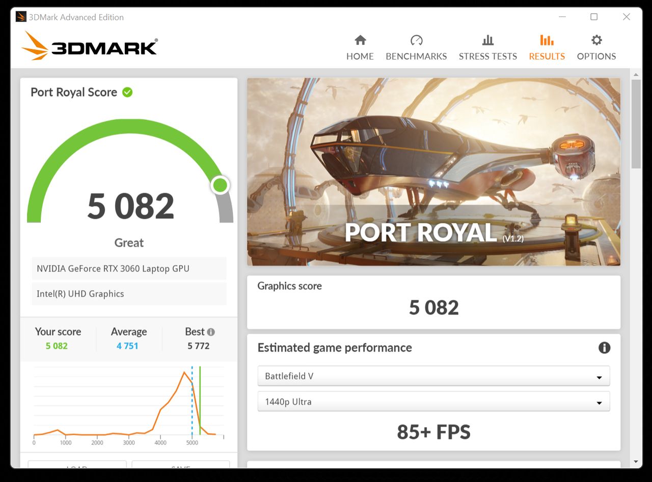Open the OPTIONS tab
The image size is (652, 482).
(596, 48)
